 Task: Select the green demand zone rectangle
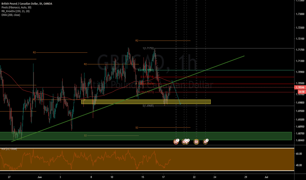pyautogui.click(x=146, y=136)
